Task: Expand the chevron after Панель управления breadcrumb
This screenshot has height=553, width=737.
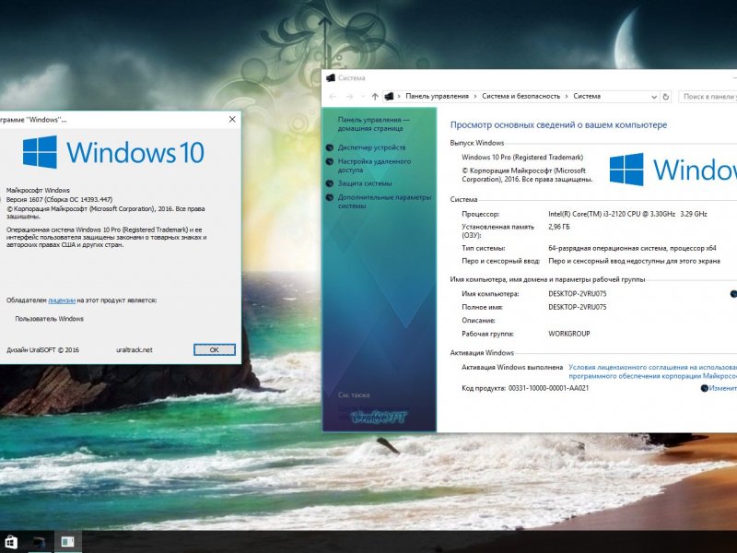Action: pos(475,97)
